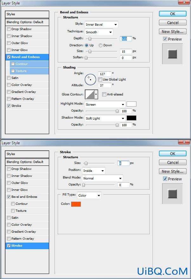
Task: Select the Down direction radio button
Action: pos(100,45)
